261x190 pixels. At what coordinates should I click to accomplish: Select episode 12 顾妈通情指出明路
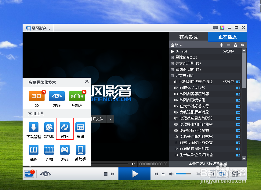(x=205, y=149)
